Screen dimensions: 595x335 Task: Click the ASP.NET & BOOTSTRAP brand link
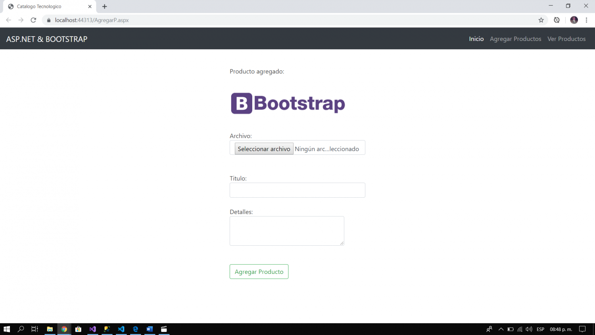[x=47, y=39]
